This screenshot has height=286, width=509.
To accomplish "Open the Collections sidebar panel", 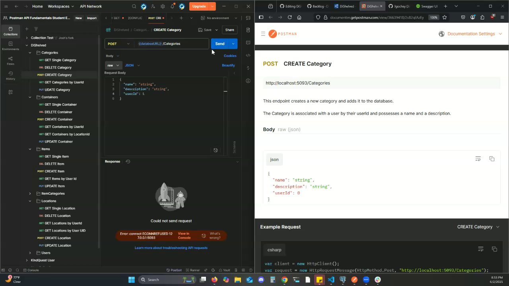I will (x=10, y=31).
